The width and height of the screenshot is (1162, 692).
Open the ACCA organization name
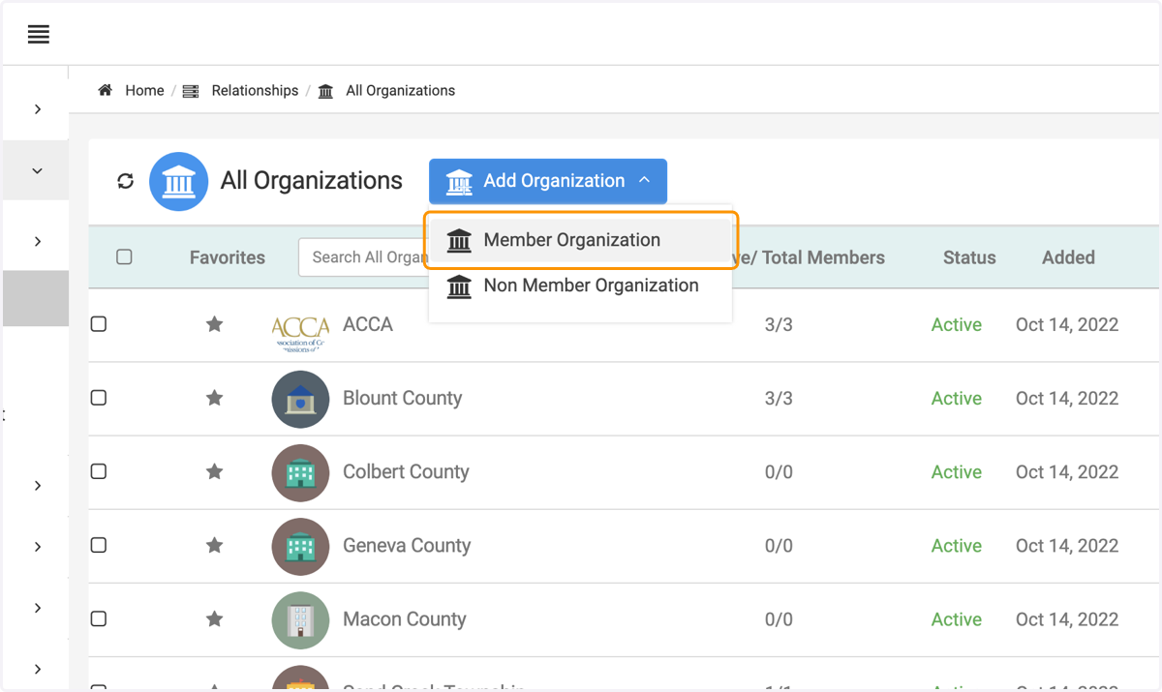point(368,324)
